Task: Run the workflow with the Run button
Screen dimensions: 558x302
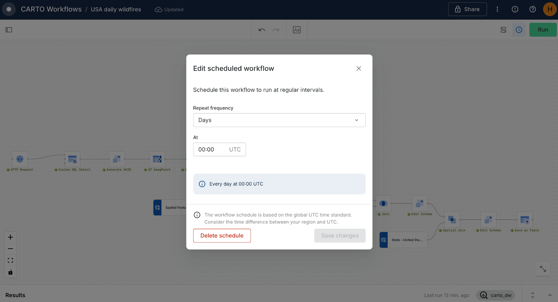Action: click(x=543, y=30)
